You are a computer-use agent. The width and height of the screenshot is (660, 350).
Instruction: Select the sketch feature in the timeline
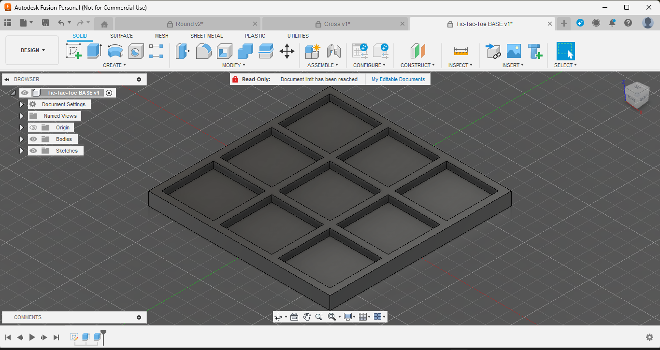(74, 337)
